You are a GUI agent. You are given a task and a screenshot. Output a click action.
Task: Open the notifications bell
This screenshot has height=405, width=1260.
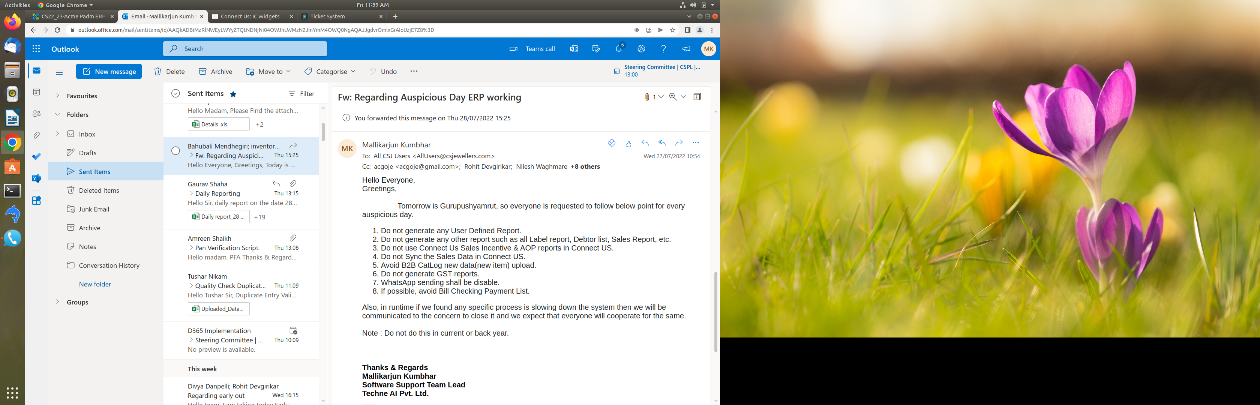tap(619, 49)
